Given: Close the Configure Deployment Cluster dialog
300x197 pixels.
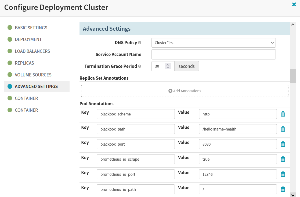Looking at the screenshot, I should (x=294, y=4).
